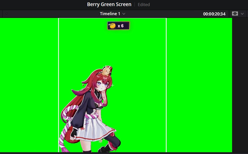Expand the viewer options chevron beside full-screen icon
This screenshot has height=154, width=248.
tap(242, 14)
